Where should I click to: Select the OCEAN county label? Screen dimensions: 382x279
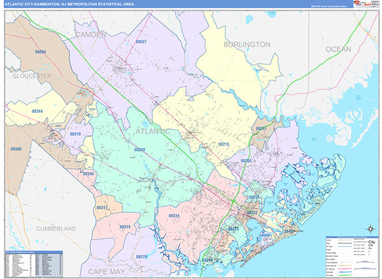pos(338,49)
